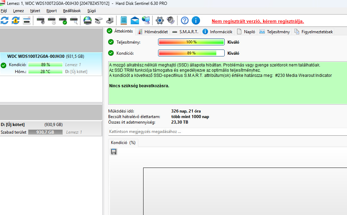
Task: Click the computer tower with boxes toolbar icon
Action: [110, 20]
